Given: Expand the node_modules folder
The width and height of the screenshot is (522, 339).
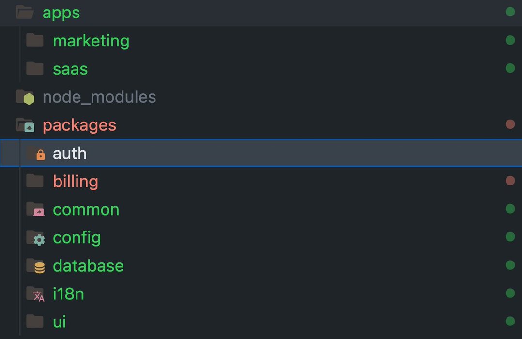Looking at the screenshot, I should 261,97.
